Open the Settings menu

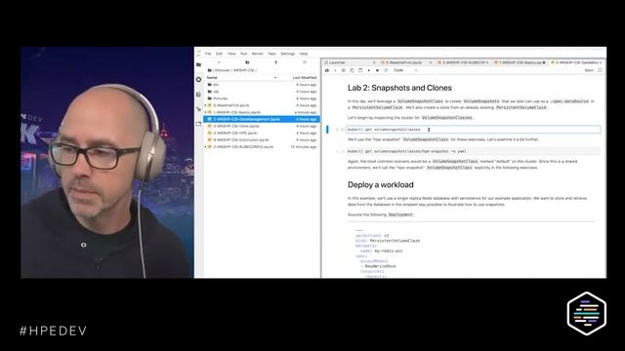pos(287,54)
